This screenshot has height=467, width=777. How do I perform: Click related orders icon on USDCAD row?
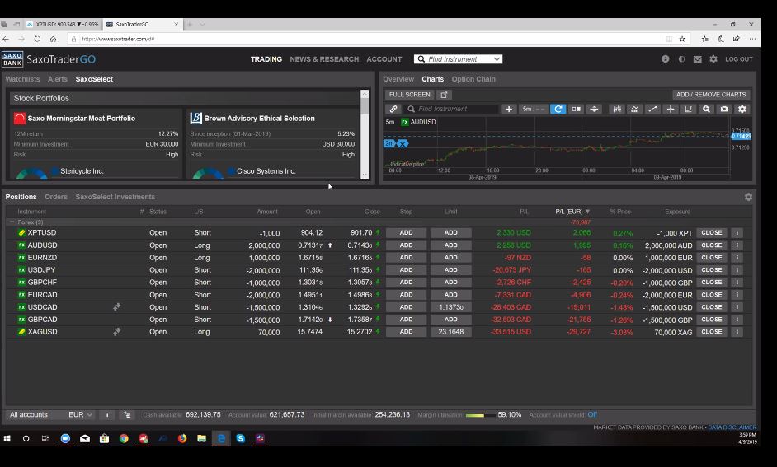tap(116, 307)
